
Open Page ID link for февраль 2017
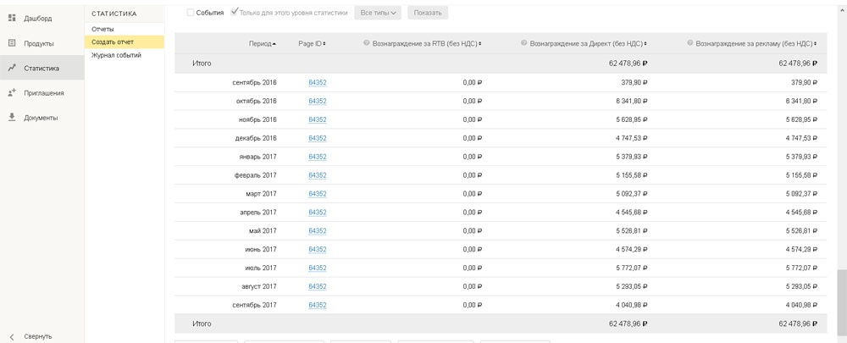(x=318, y=175)
